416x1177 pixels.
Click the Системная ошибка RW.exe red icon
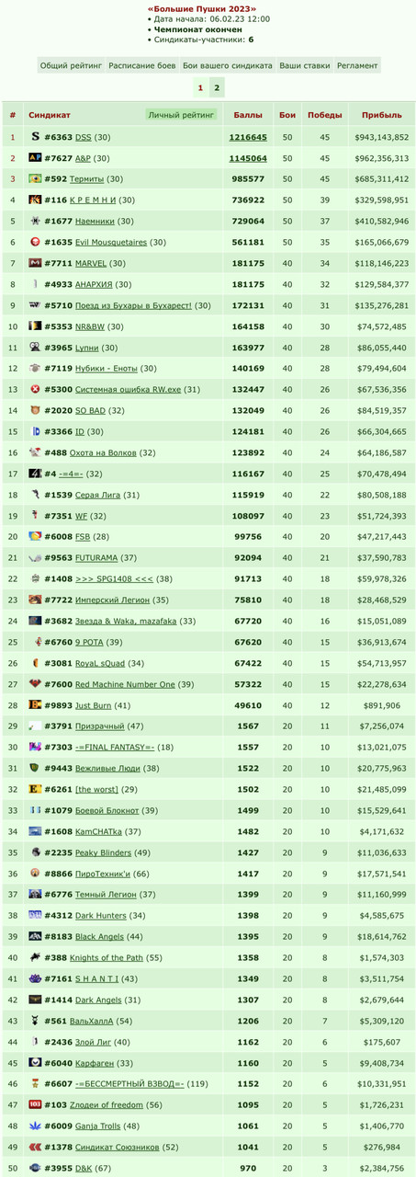coord(35,389)
